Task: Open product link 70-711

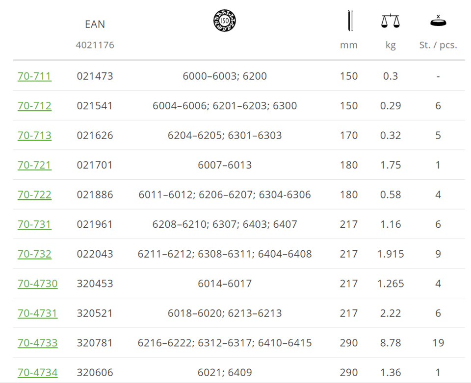Action: pyautogui.click(x=34, y=76)
